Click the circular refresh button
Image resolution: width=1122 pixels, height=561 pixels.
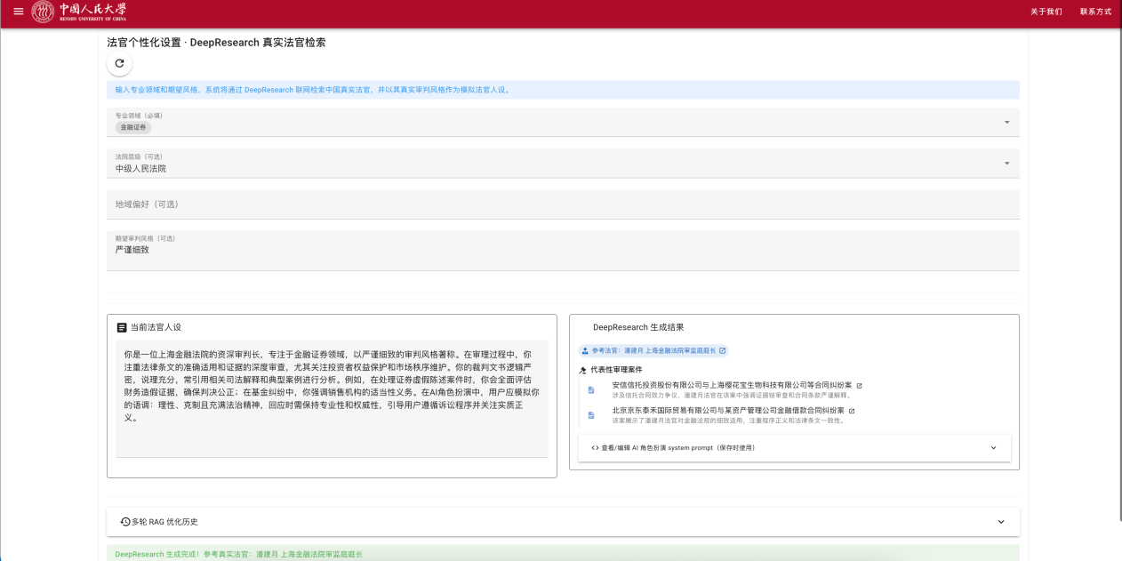coord(119,63)
